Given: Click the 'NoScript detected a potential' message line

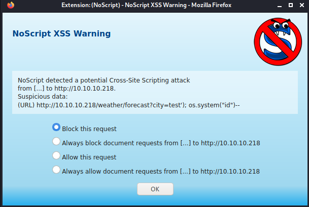Looking at the screenshot, I should pos(104,80).
